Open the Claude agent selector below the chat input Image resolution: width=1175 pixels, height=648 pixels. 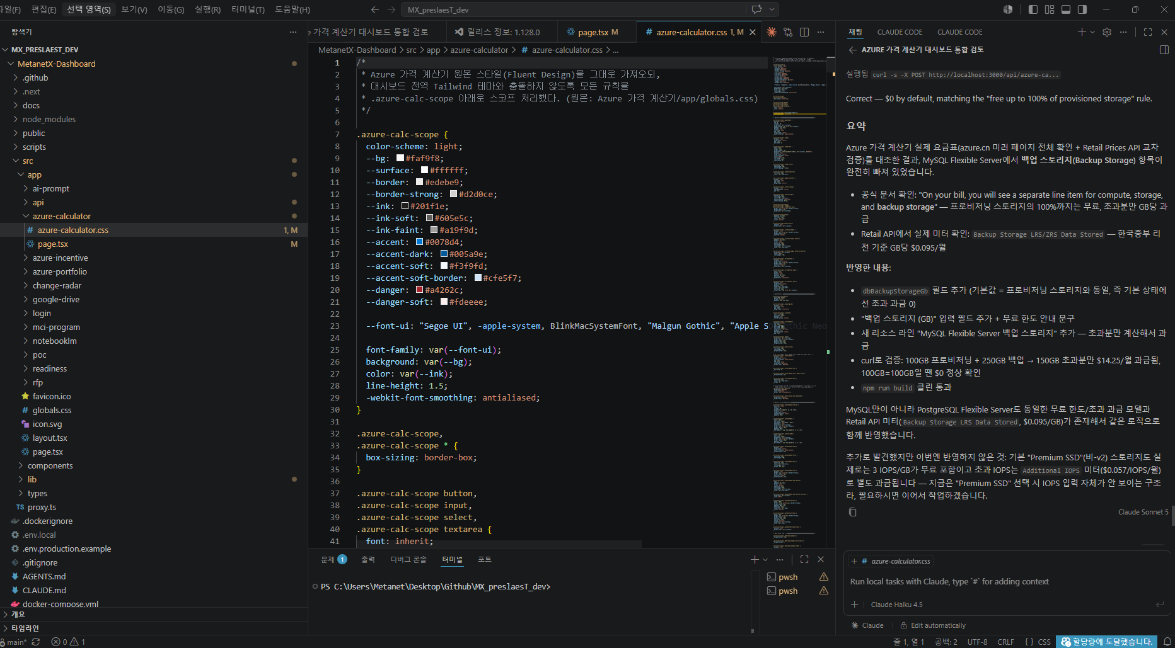pos(867,625)
